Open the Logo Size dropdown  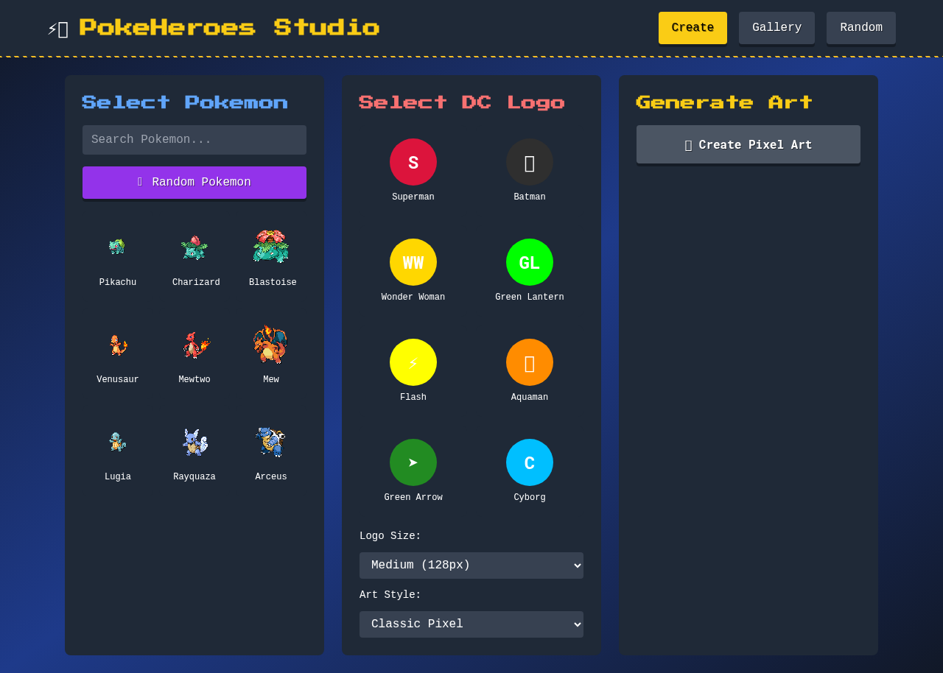click(471, 565)
